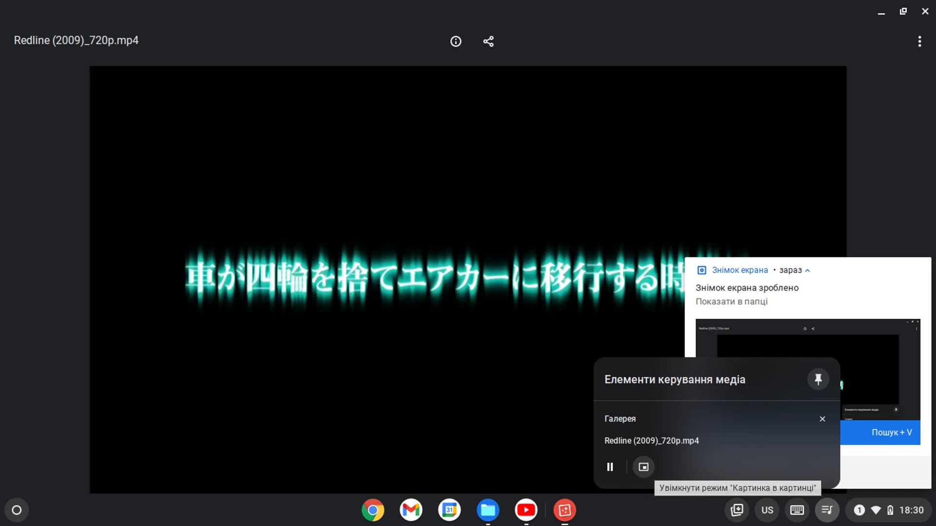Screen dimensions: 936x526
Task: Open the launcher button on the shelf
Action: pos(16,510)
